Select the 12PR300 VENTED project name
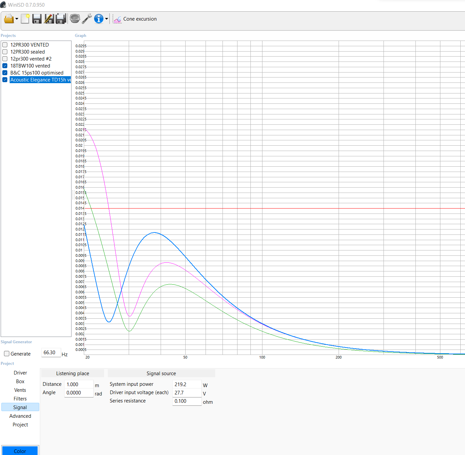 pyautogui.click(x=30, y=45)
